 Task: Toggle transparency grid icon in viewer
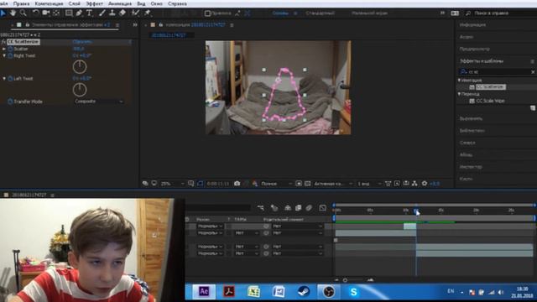coord(308,184)
